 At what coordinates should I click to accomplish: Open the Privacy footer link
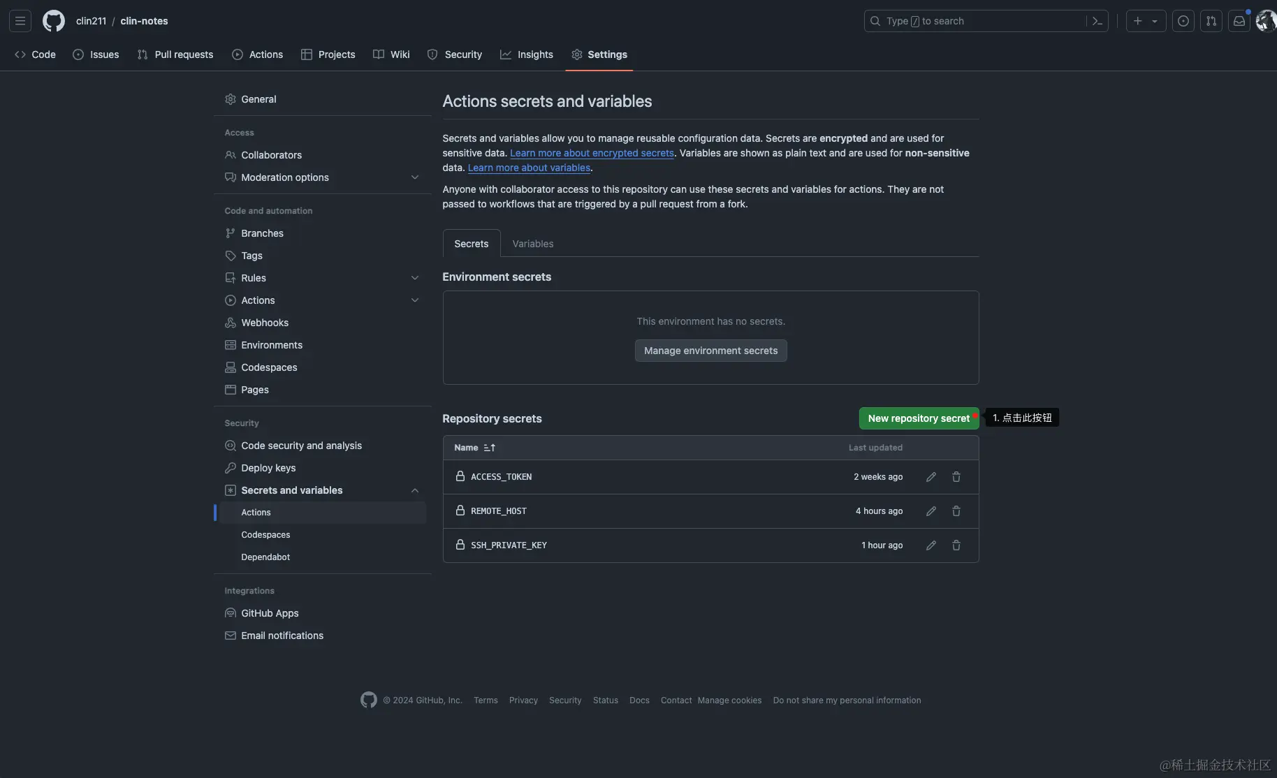pyautogui.click(x=523, y=700)
